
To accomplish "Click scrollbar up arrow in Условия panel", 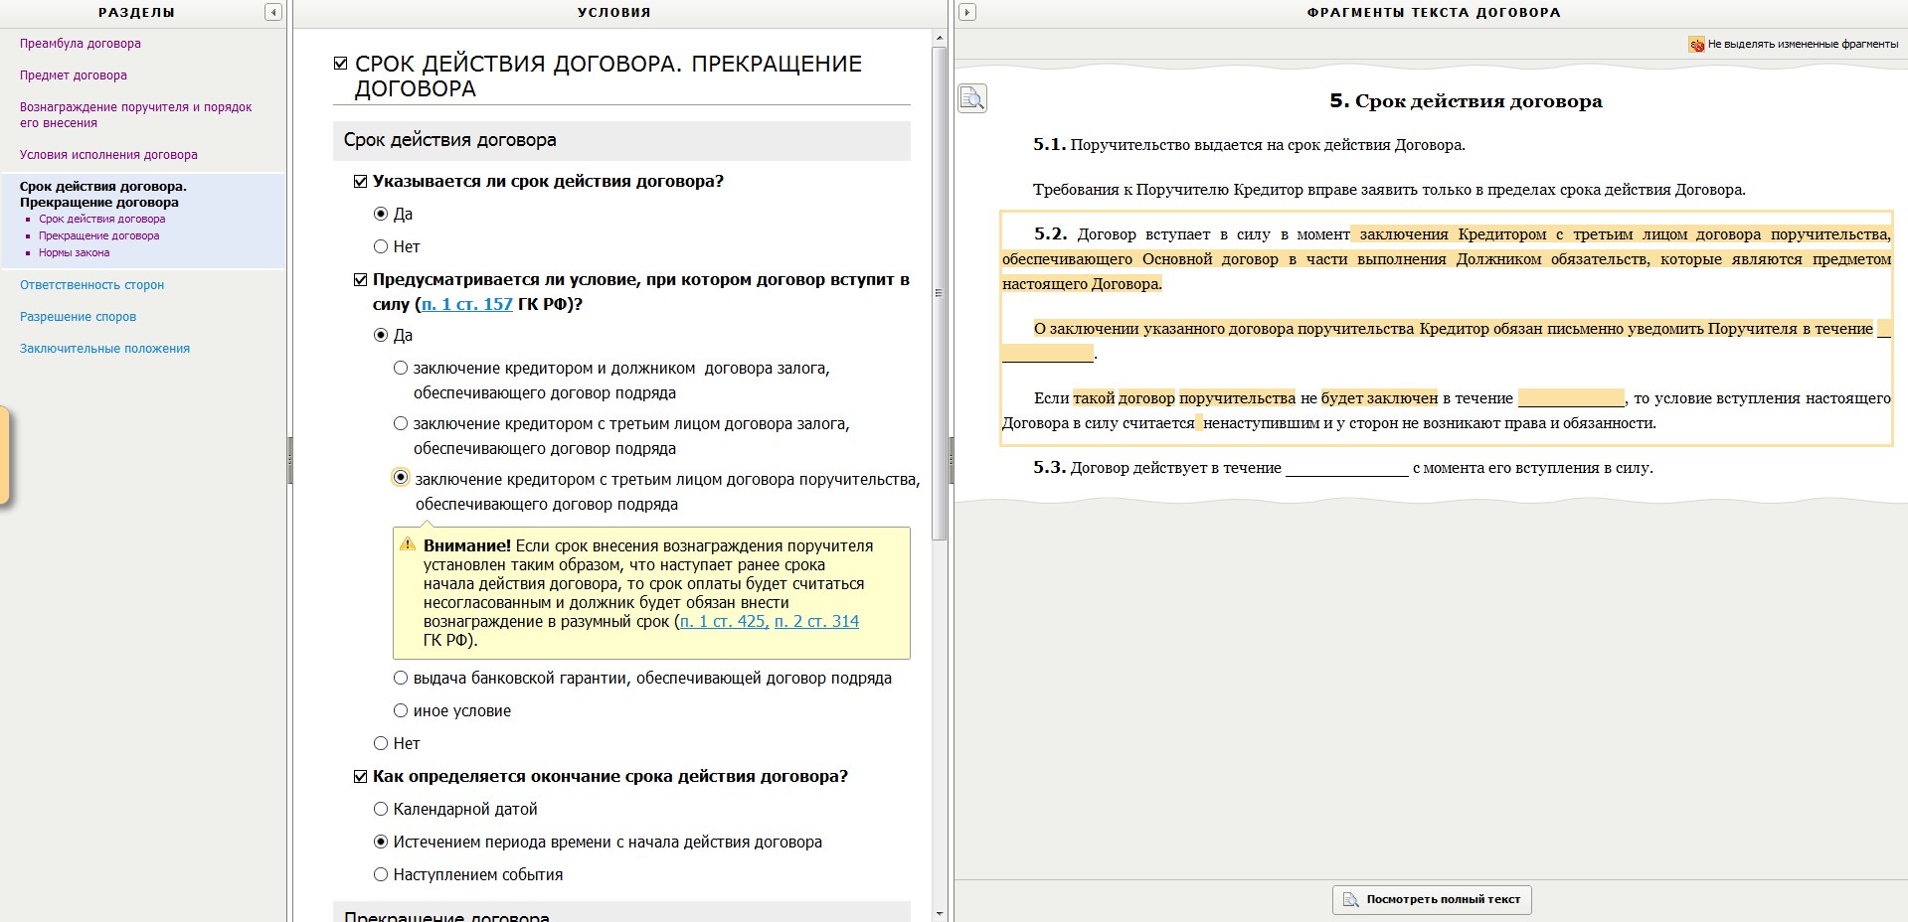I will pos(940,38).
